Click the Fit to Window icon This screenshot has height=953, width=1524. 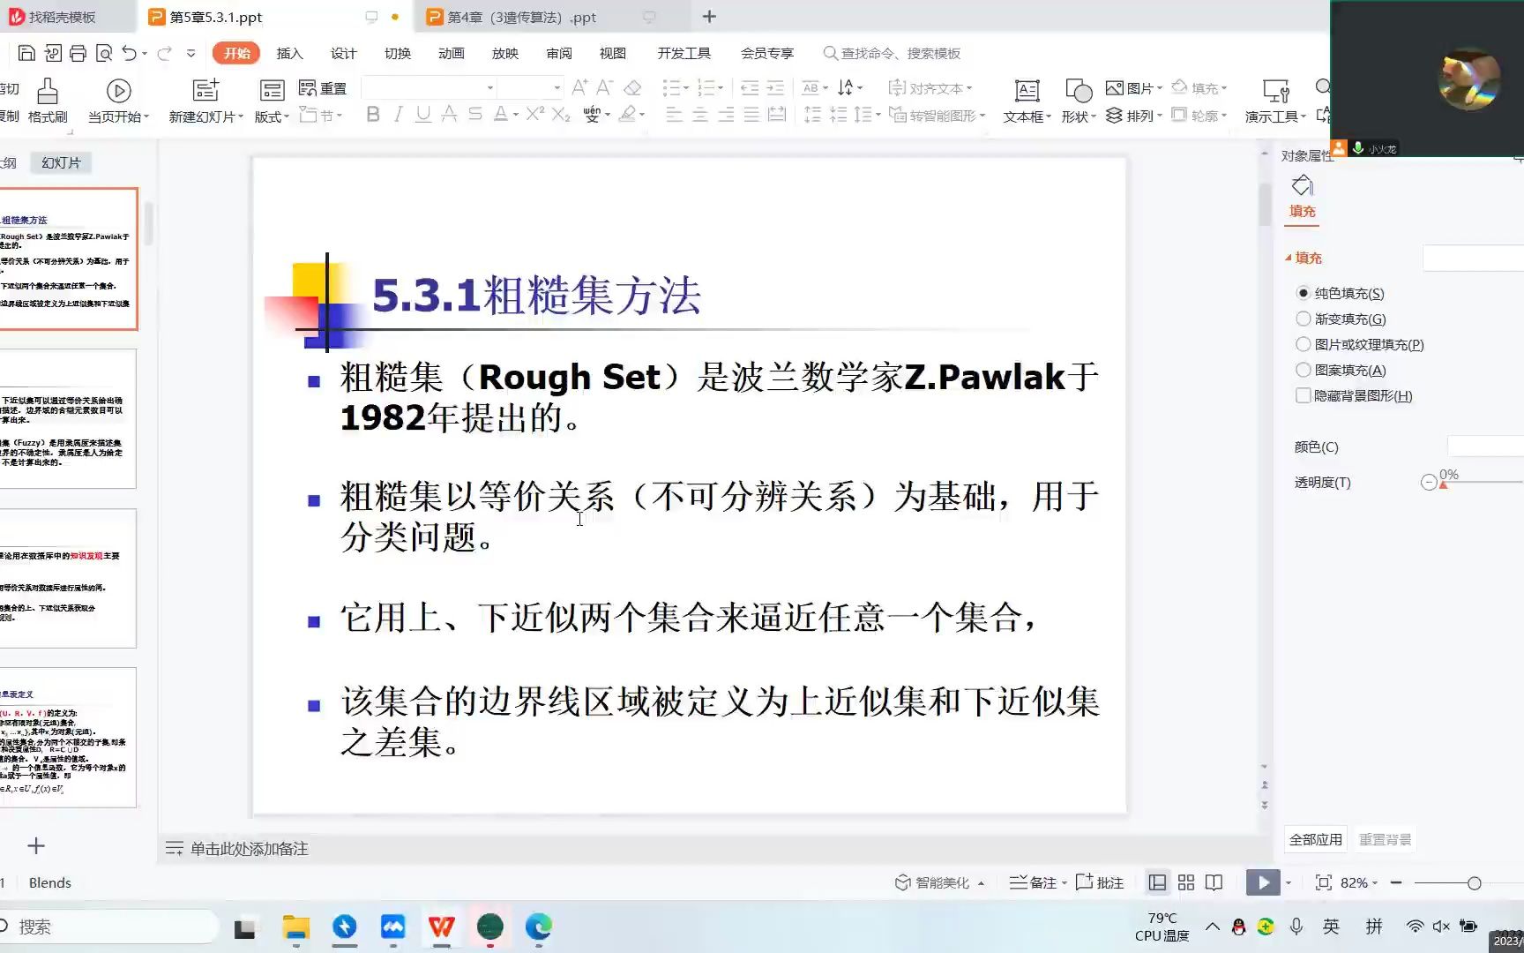[x=1323, y=882]
